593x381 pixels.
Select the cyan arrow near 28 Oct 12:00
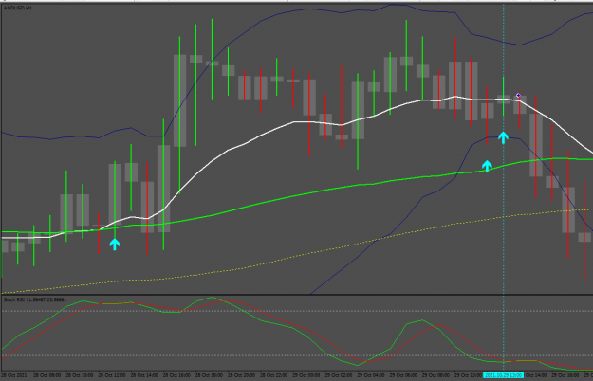(x=115, y=244)
